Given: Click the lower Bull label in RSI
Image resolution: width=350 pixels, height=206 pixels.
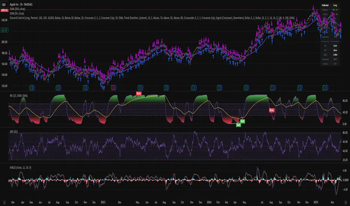Looking at the screenshot, I should tap(238, 125).
